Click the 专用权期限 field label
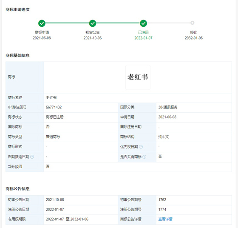This screenshot has height=228, width=238. pos(17,219)
